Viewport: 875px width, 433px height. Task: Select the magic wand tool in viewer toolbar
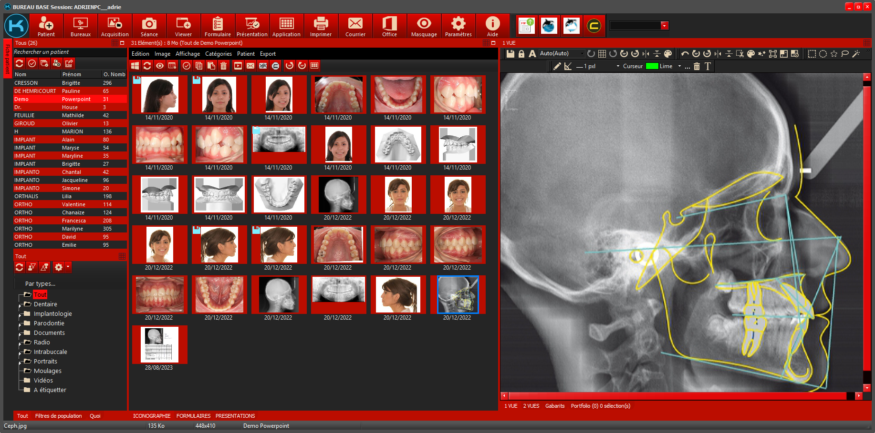coord(856,54)
